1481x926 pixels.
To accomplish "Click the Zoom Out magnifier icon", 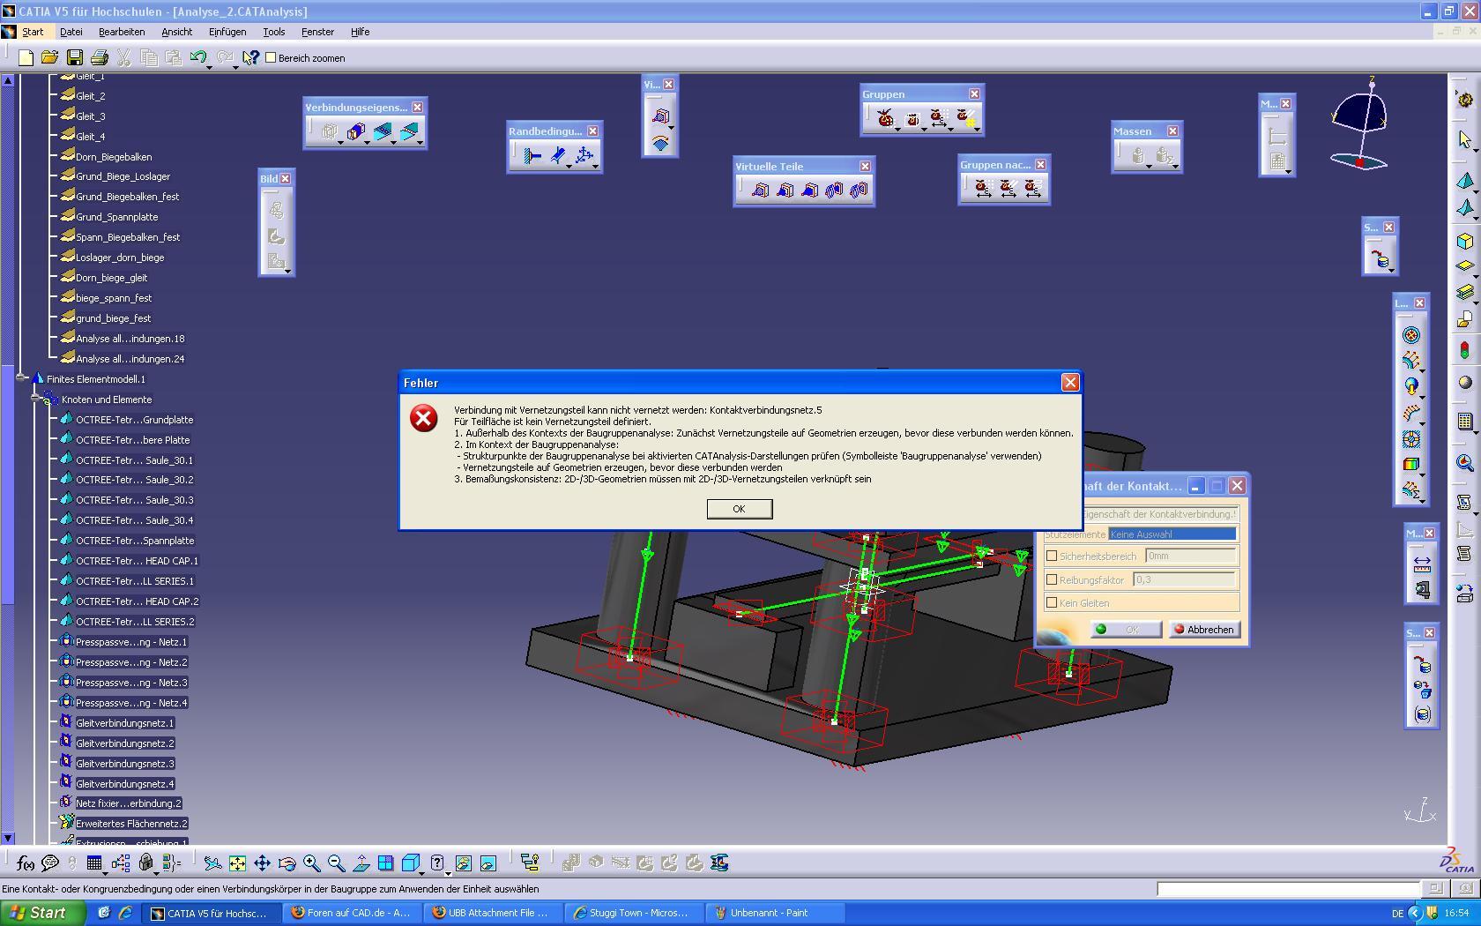I will point(336,863).
